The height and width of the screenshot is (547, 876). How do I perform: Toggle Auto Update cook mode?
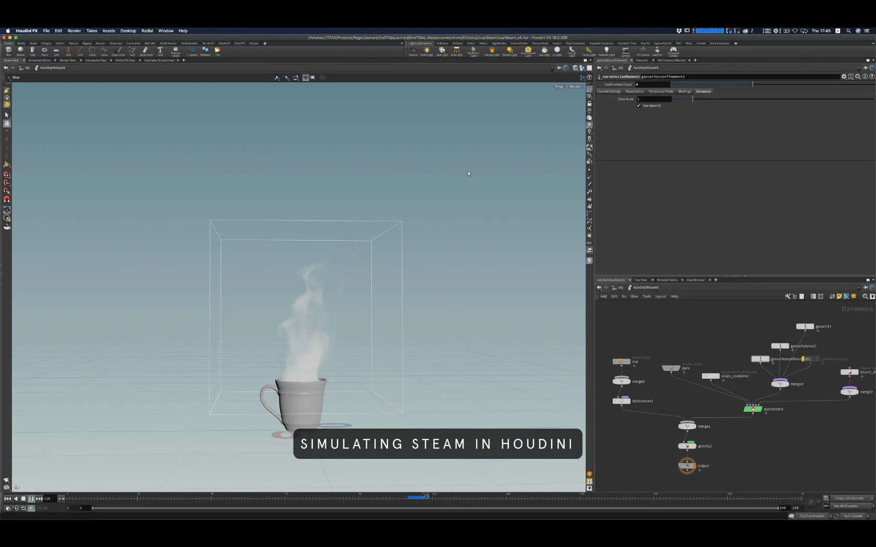[x=853, y=516]
